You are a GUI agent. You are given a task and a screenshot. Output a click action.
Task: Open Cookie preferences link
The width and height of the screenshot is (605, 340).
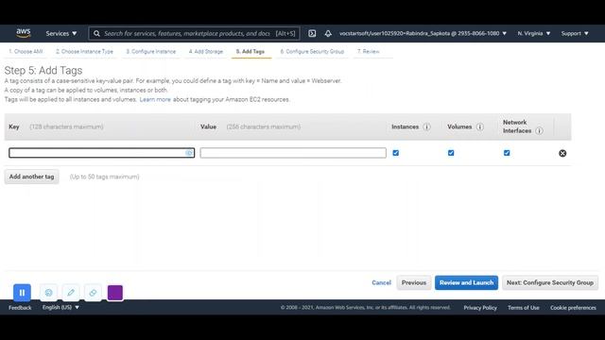(573, 308)
